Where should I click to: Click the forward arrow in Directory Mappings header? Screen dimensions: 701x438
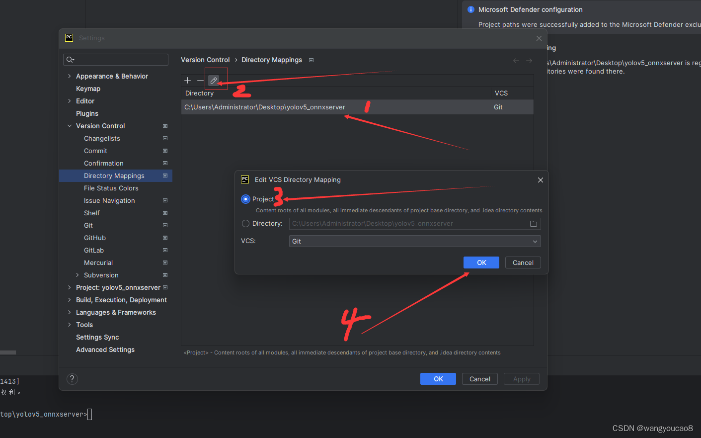529,60
